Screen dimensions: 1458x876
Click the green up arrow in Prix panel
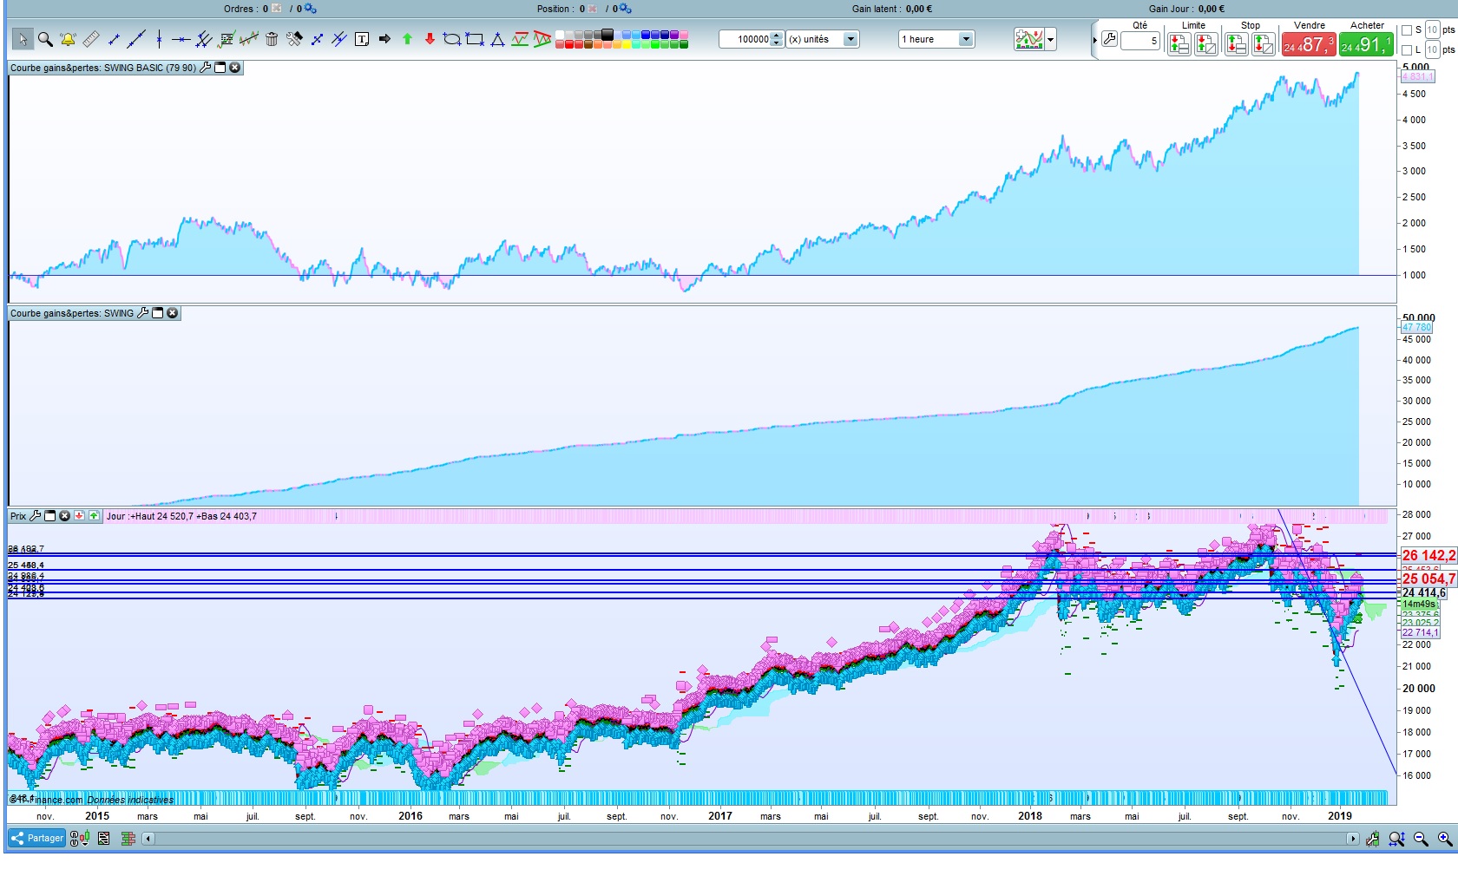click(94, 516)
